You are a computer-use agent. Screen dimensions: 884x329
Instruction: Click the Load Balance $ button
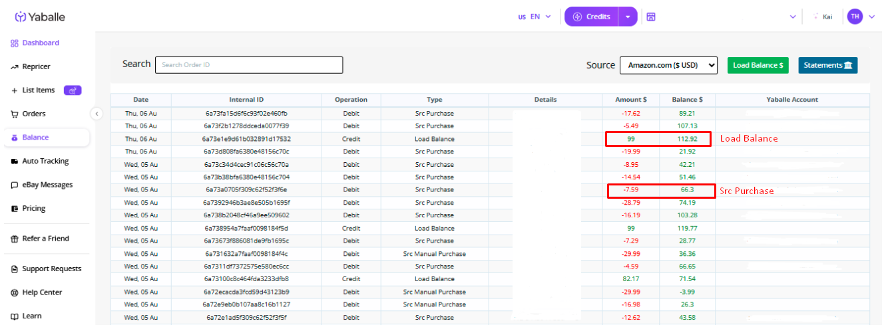(x=758, y=65)
